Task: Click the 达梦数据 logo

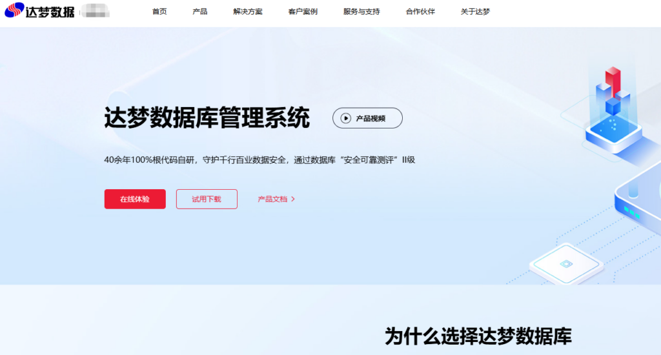Action: 39,10
